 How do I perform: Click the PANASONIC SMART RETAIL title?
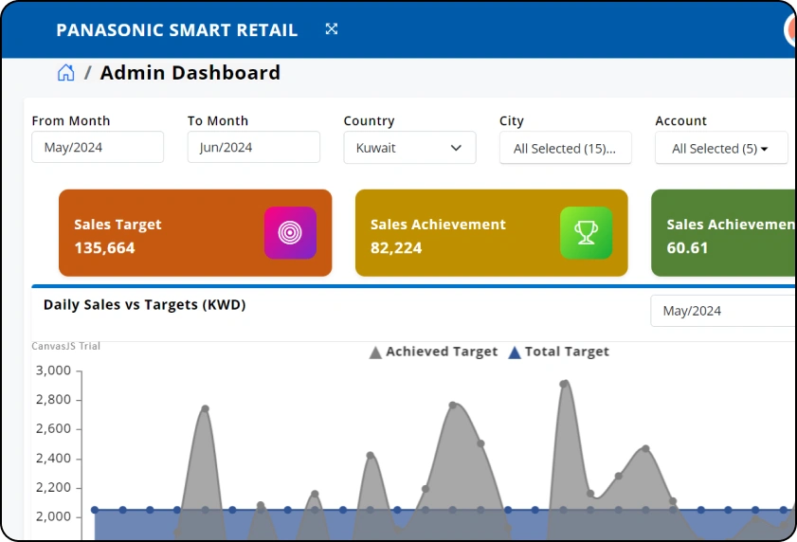click(177, 30)
